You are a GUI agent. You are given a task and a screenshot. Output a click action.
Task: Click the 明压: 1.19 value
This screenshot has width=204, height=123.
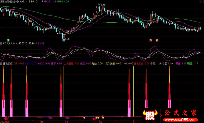point(181,64)
